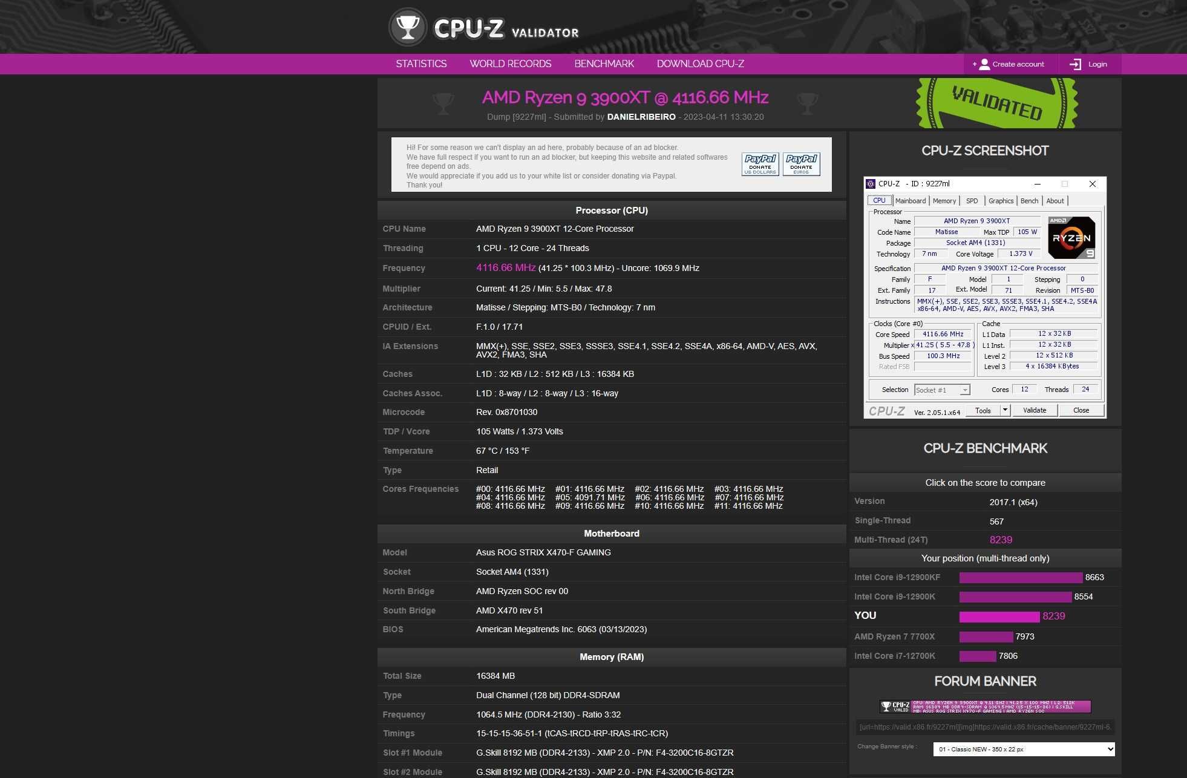Click the Core Speed field in CPU-Z screenshot

[x=943, y=335]
